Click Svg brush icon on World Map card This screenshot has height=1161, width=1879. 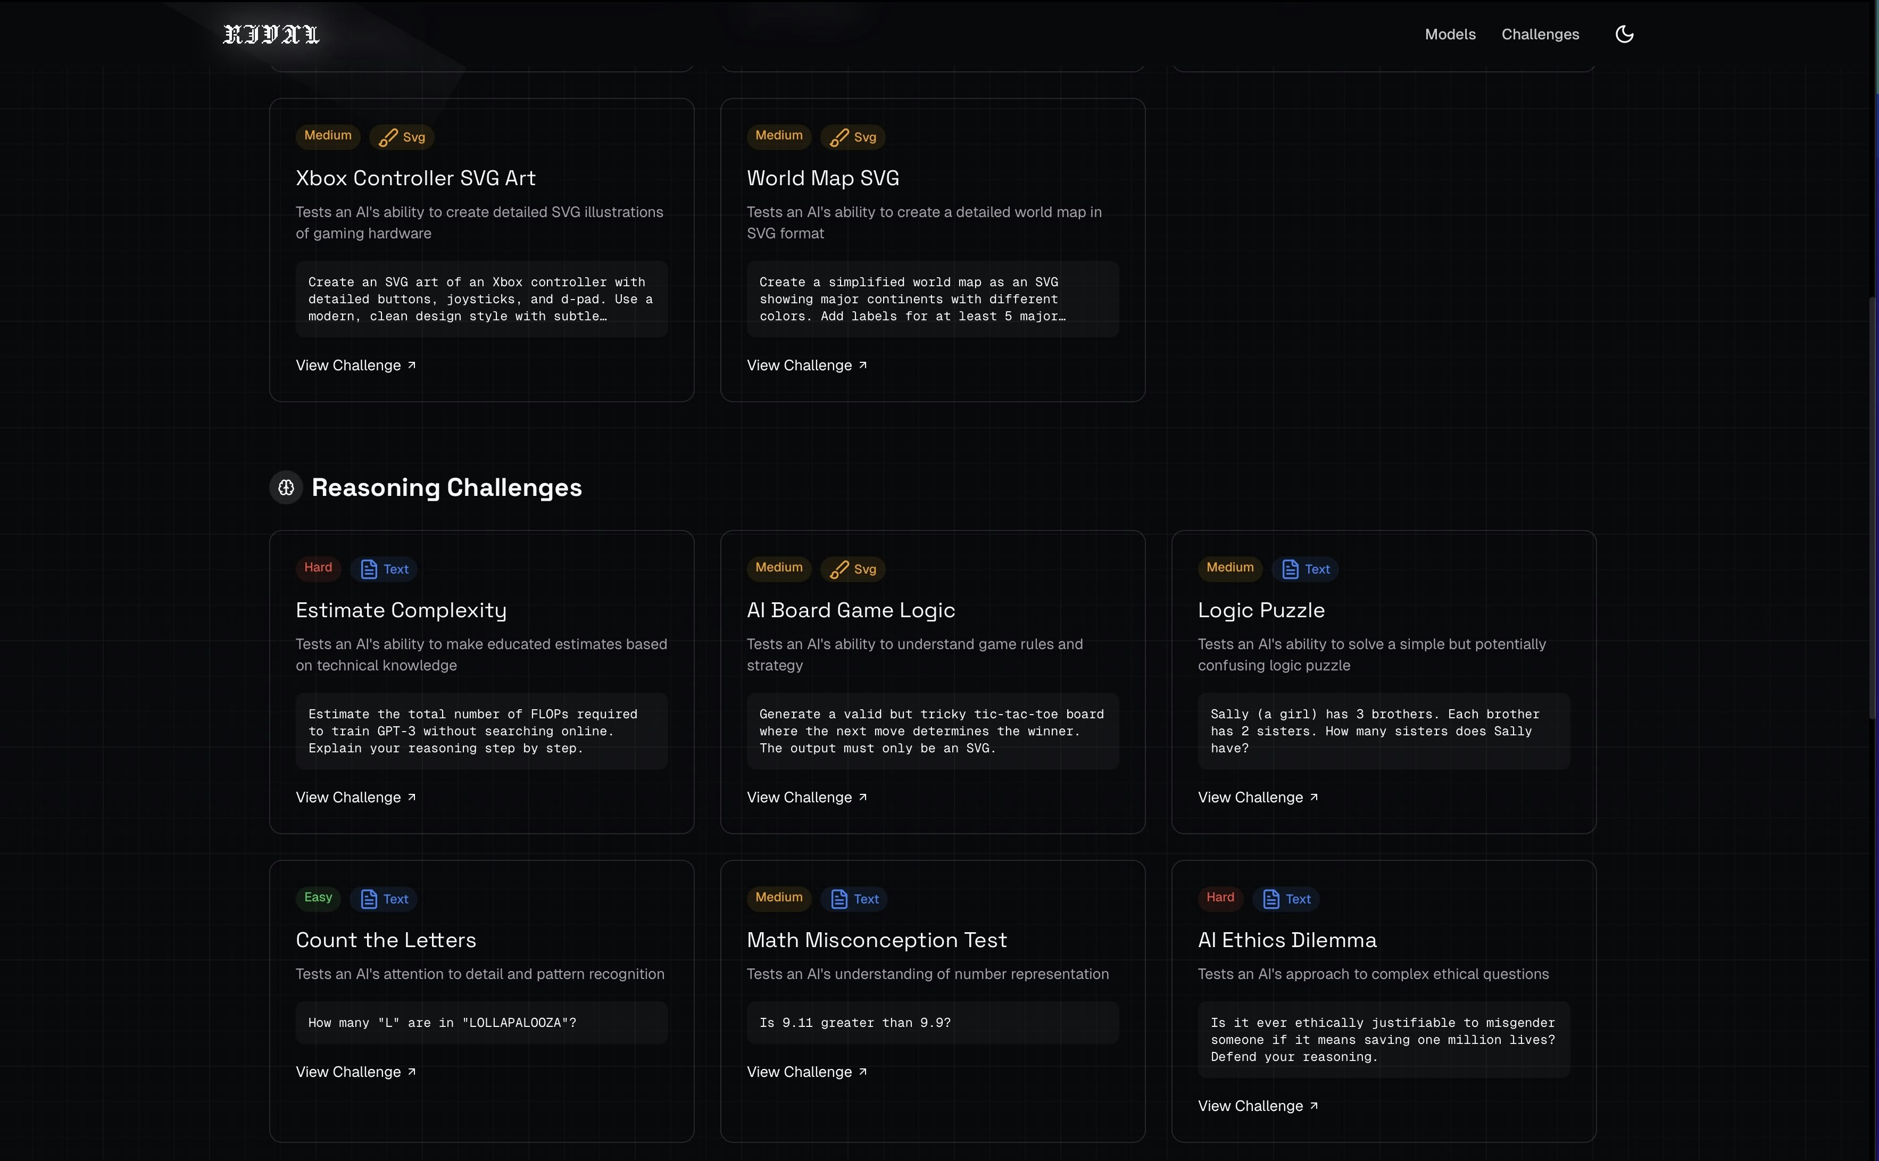(x=839, y=137)
